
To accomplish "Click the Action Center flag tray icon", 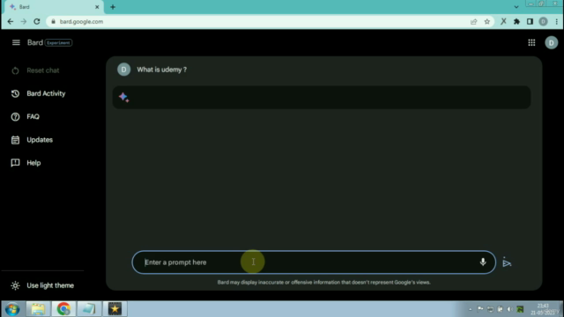I will tap(480, 309).
